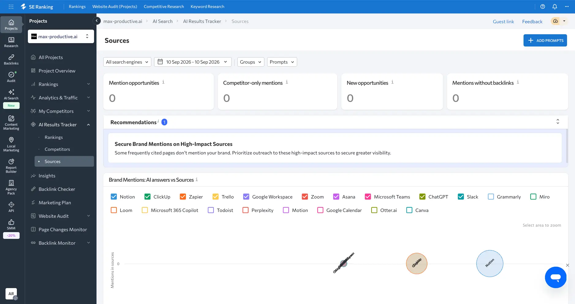
Task: Open more options ellipsis in header
Action: (567, 6)
